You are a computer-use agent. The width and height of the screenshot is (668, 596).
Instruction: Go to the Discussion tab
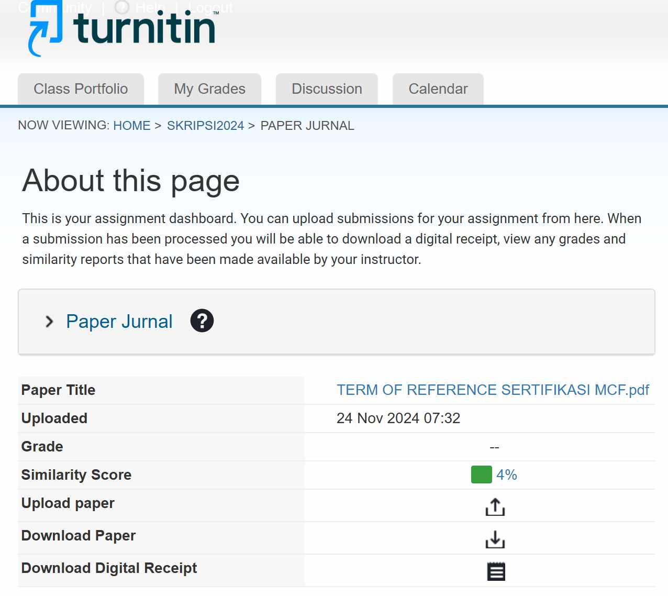(x=327, y=89)
